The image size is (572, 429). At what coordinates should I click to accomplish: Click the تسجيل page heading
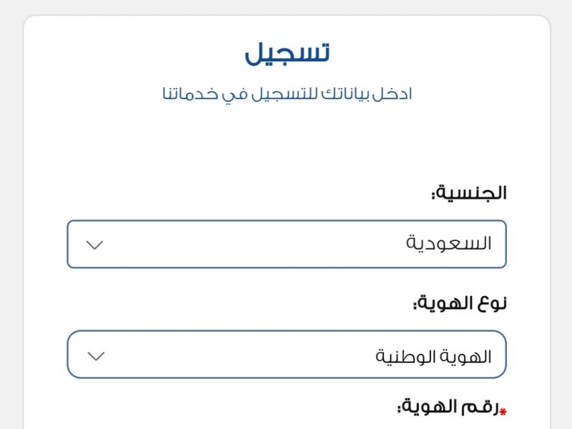tap(287, 54)
